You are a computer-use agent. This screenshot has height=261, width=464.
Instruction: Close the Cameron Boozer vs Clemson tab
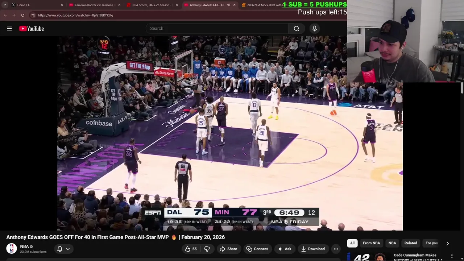pos(119,5)
